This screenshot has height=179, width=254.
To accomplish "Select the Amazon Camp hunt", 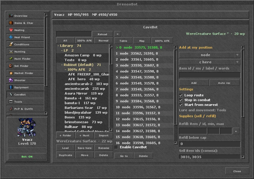I will 82,55.
